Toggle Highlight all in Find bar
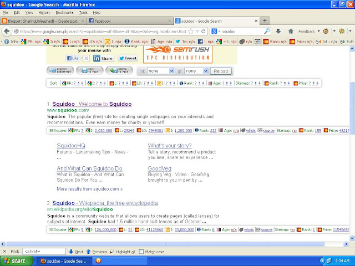 [x=122, y=252]
